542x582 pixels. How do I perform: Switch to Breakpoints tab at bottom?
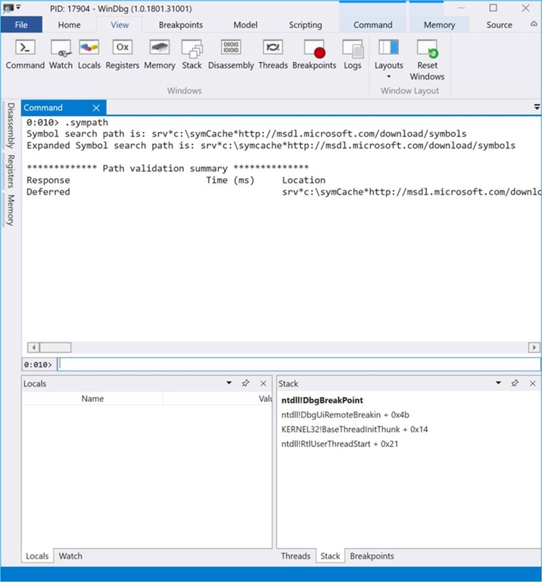coord(372,556)
